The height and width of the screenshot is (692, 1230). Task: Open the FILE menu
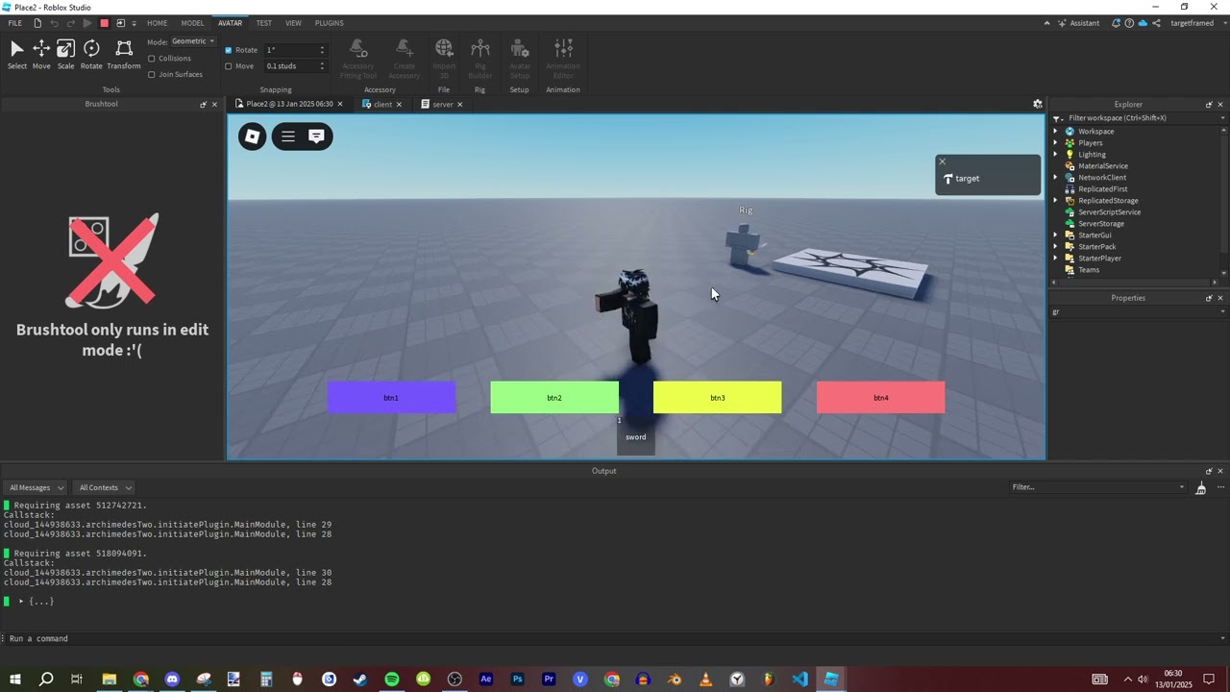point(14,23)
